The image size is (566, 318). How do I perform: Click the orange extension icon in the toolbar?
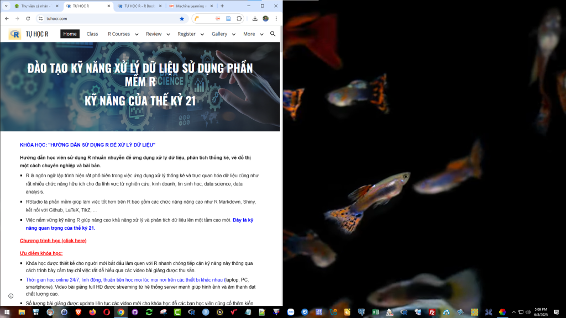point(197,18)
